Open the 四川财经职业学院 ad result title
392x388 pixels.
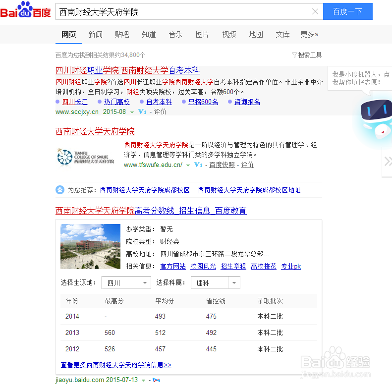(128, 70)
